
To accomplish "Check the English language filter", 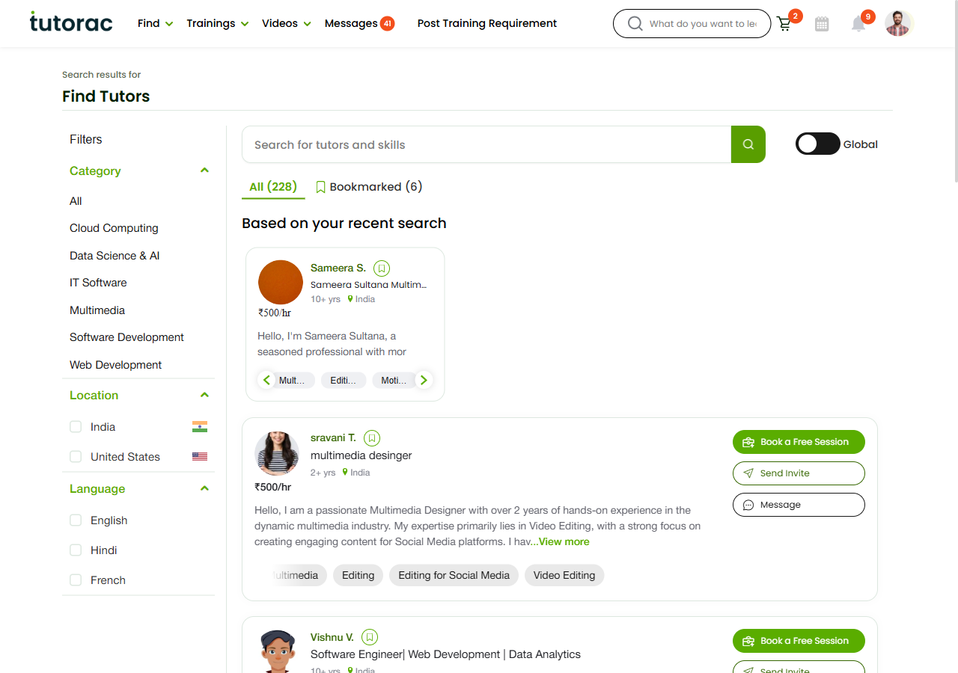I will (76, 520).
